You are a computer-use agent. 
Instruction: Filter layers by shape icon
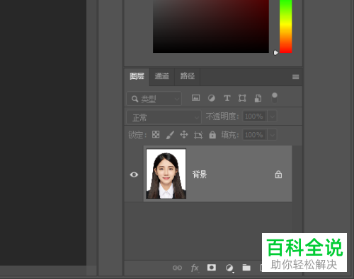[242, 98]
